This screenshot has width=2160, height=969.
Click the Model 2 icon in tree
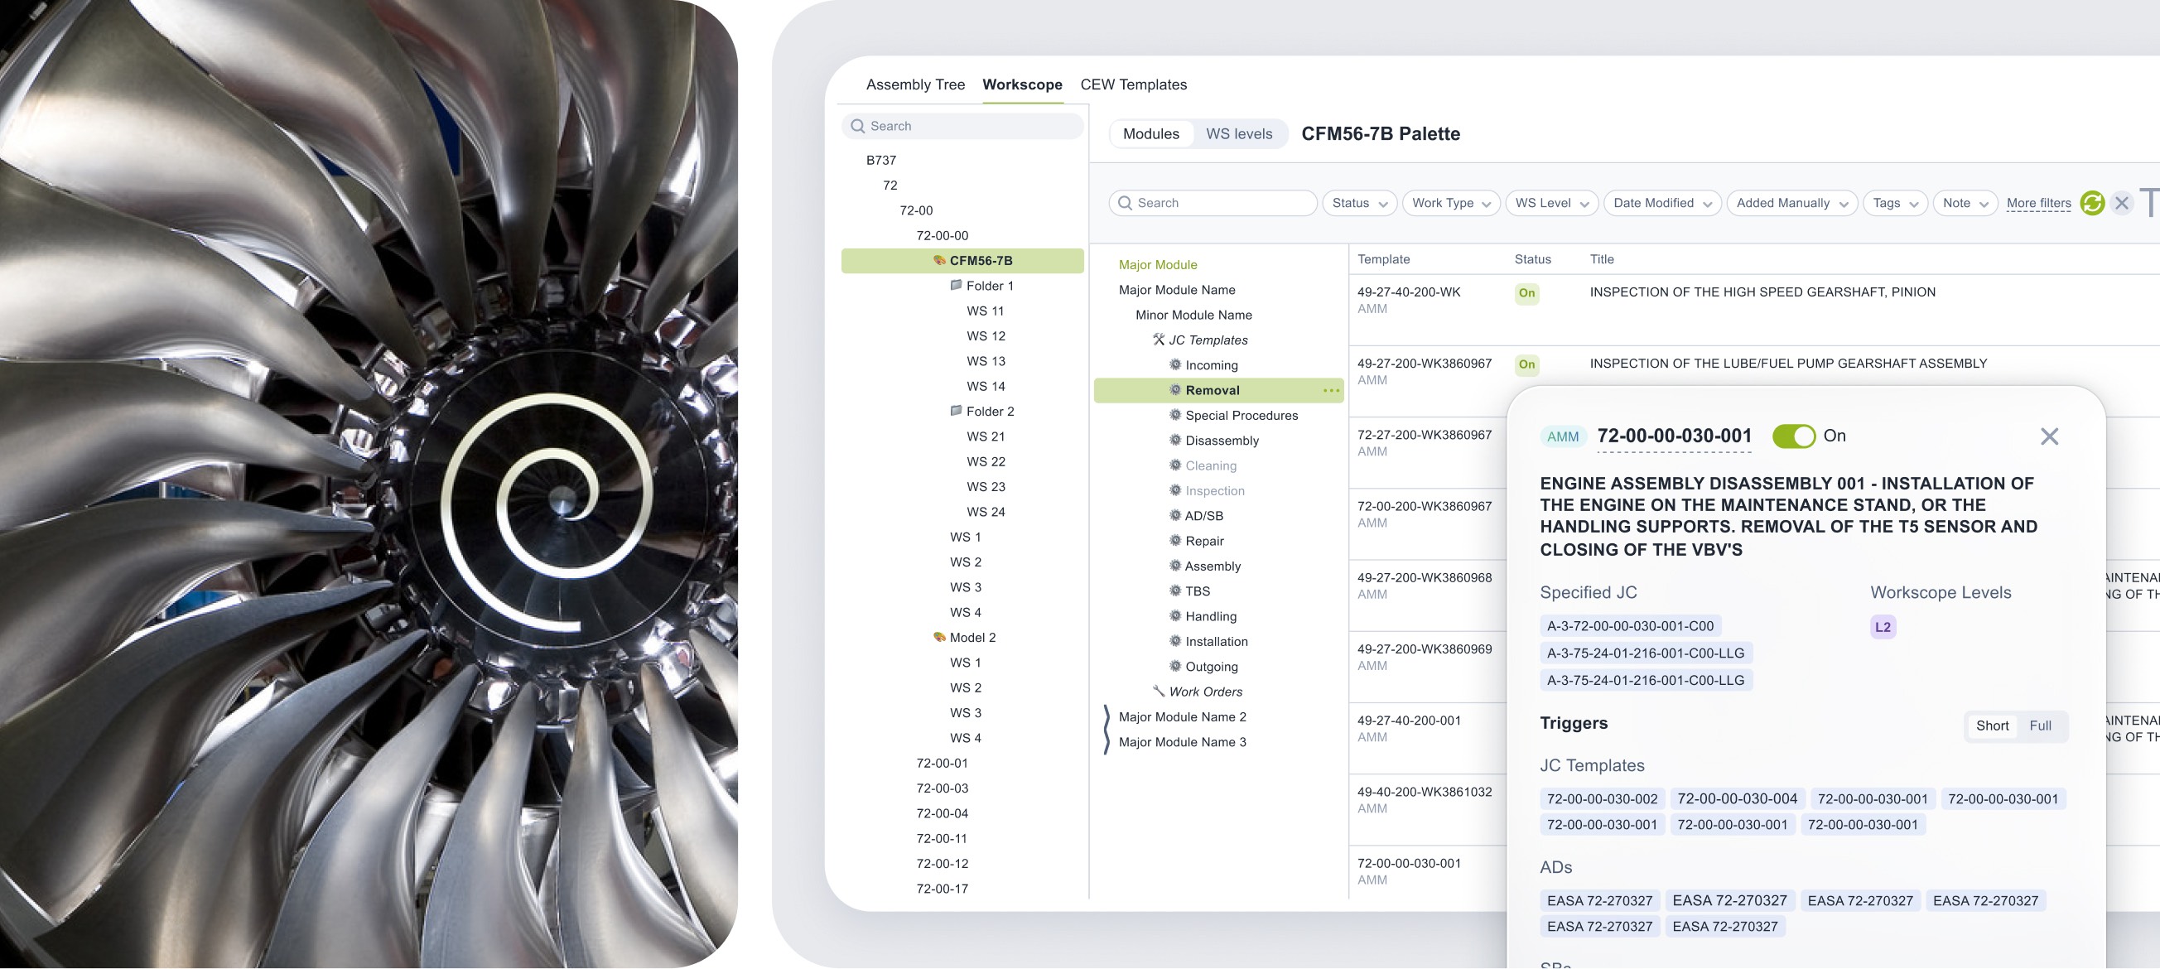939,637
